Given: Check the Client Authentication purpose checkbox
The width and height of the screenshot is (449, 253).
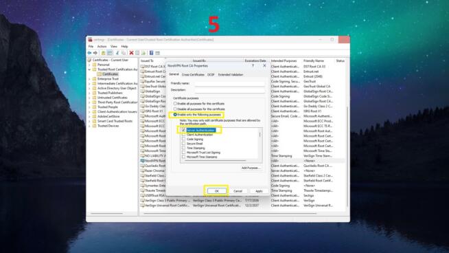Looking at the screenshot, I should (x=183, y=135).
